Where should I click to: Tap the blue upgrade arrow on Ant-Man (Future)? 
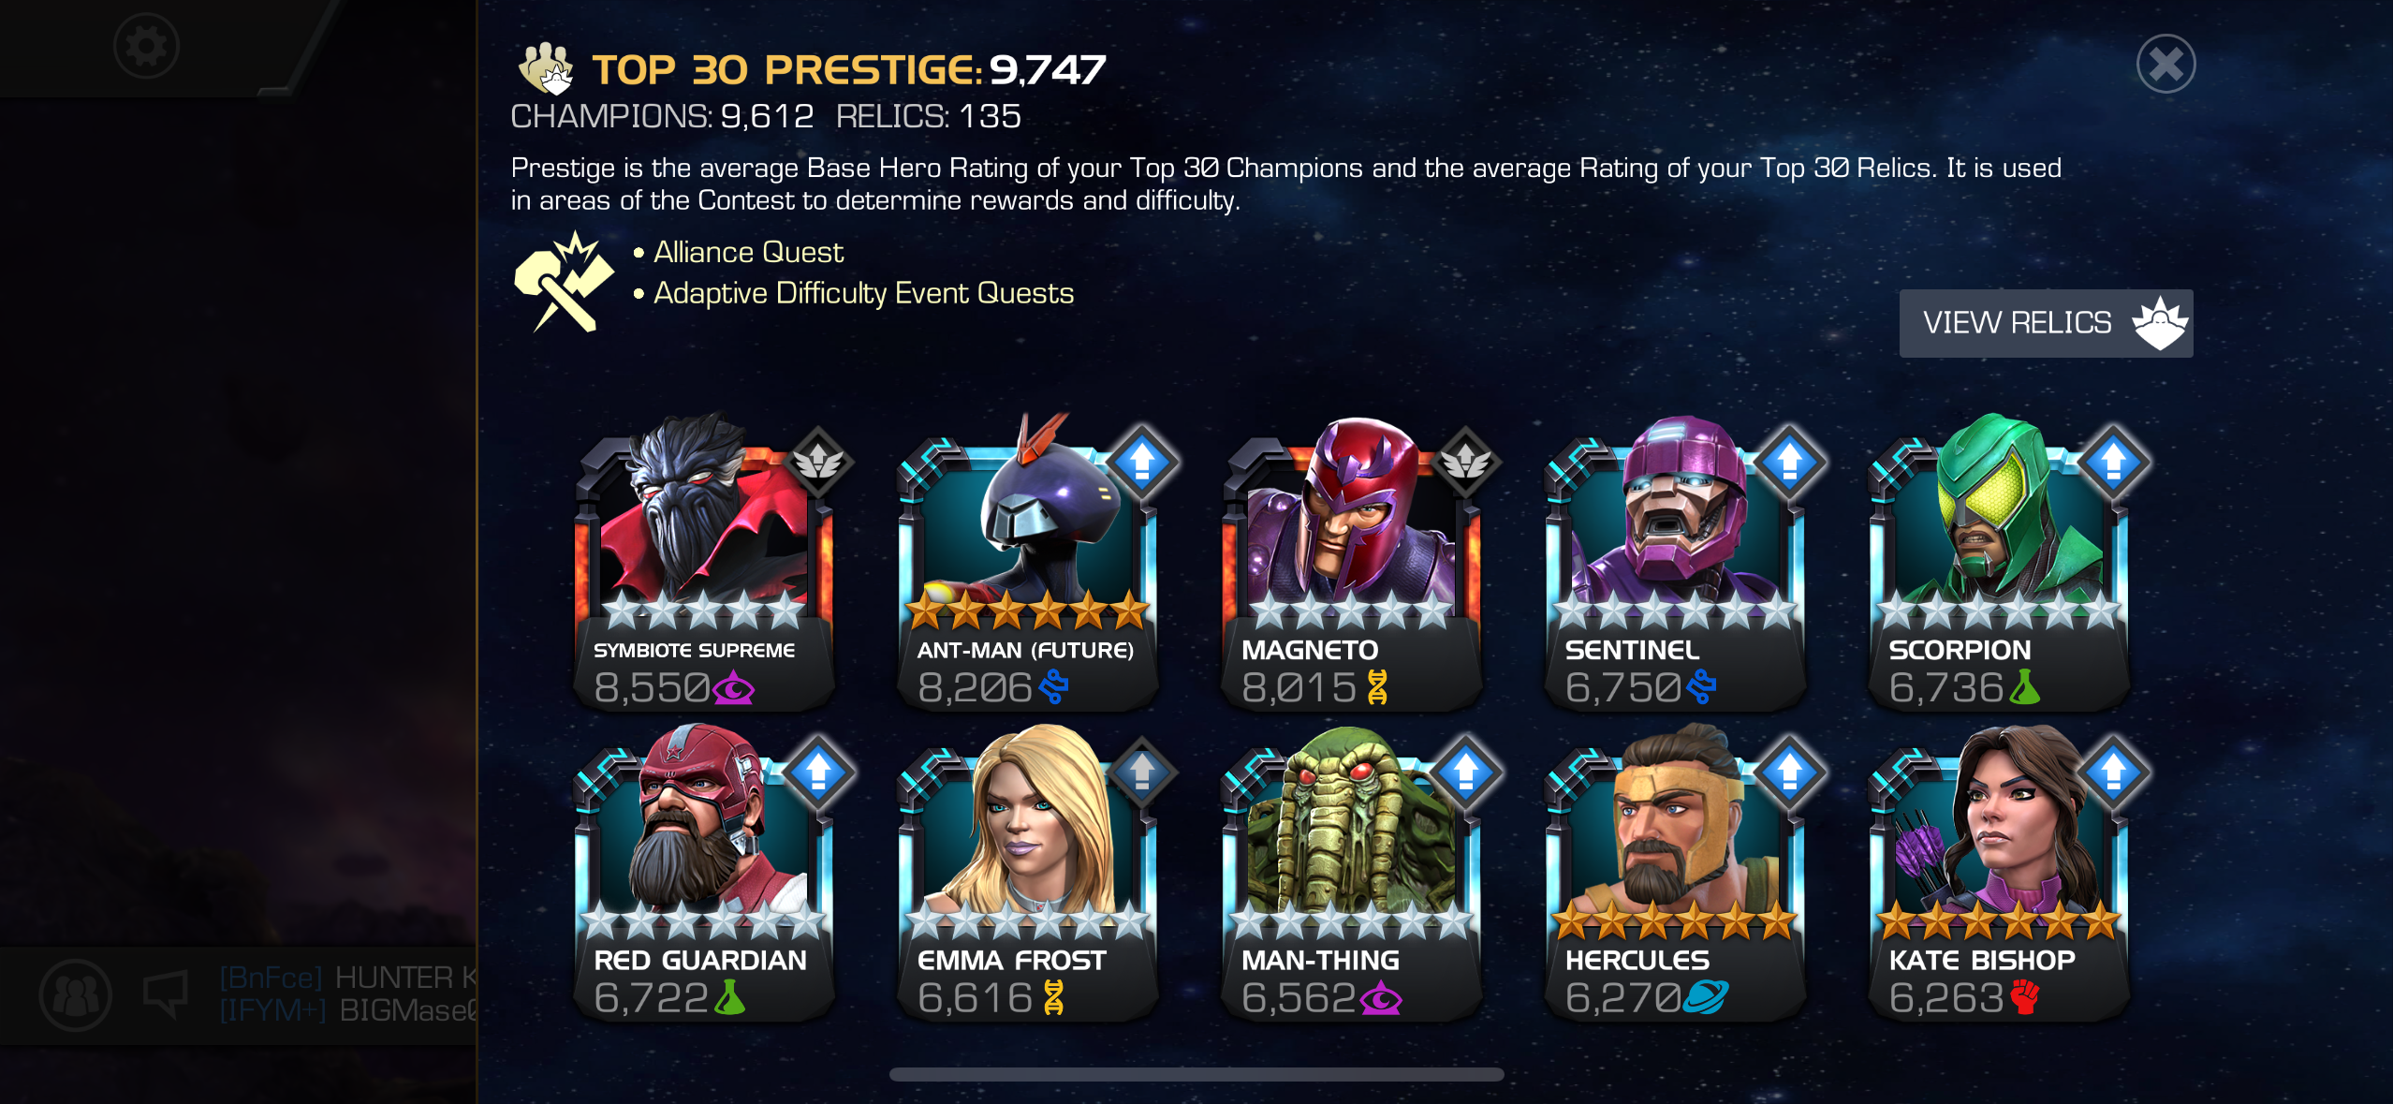[x=1142, y=461]
